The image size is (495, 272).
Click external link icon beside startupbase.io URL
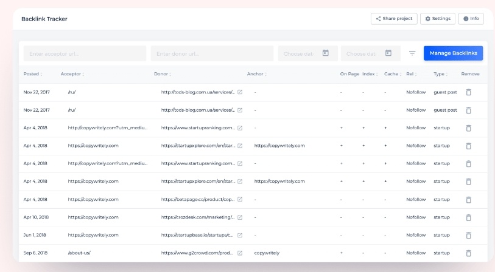(x=240, y=235)
